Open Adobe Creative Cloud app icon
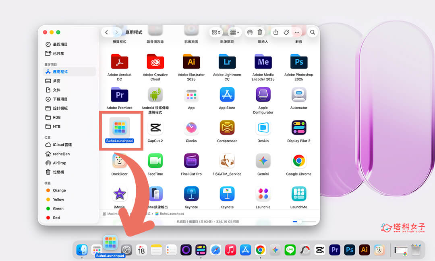Image resolution: width=435 pixels, height=261 pixels. click(155, 61)
